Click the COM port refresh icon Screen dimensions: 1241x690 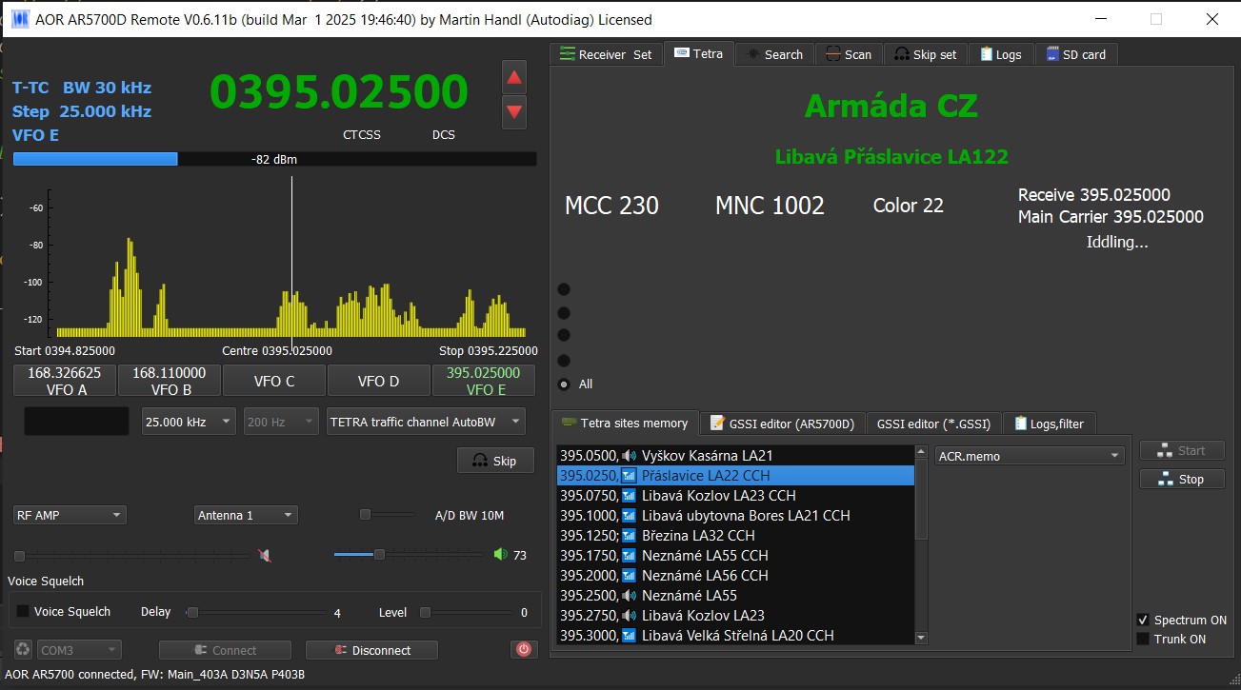[23, 650]
